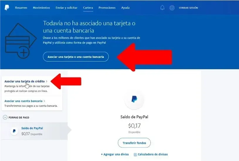The height and width of the screenshot is (161, 239).
Task: Click the card-with-plus illustration icon
Action: 21,41
